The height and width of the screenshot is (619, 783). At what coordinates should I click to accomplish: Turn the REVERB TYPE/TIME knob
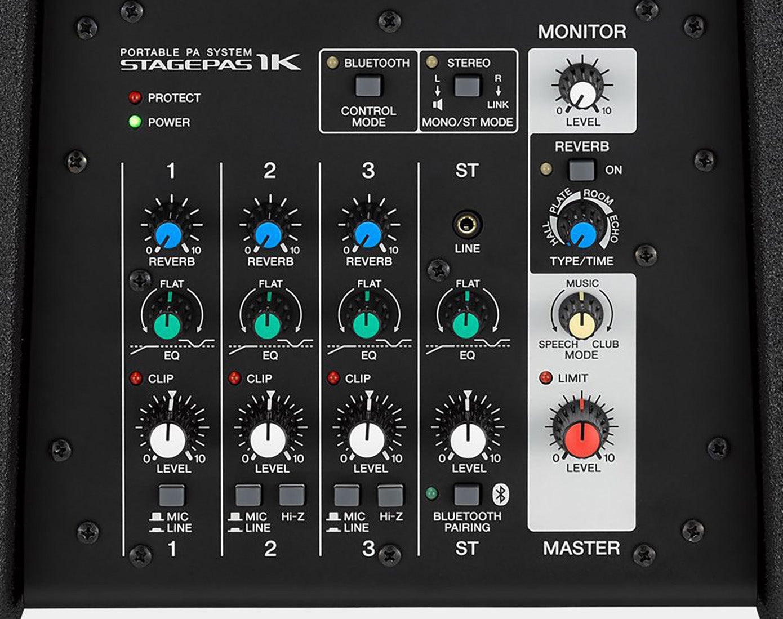pos(583,233)
